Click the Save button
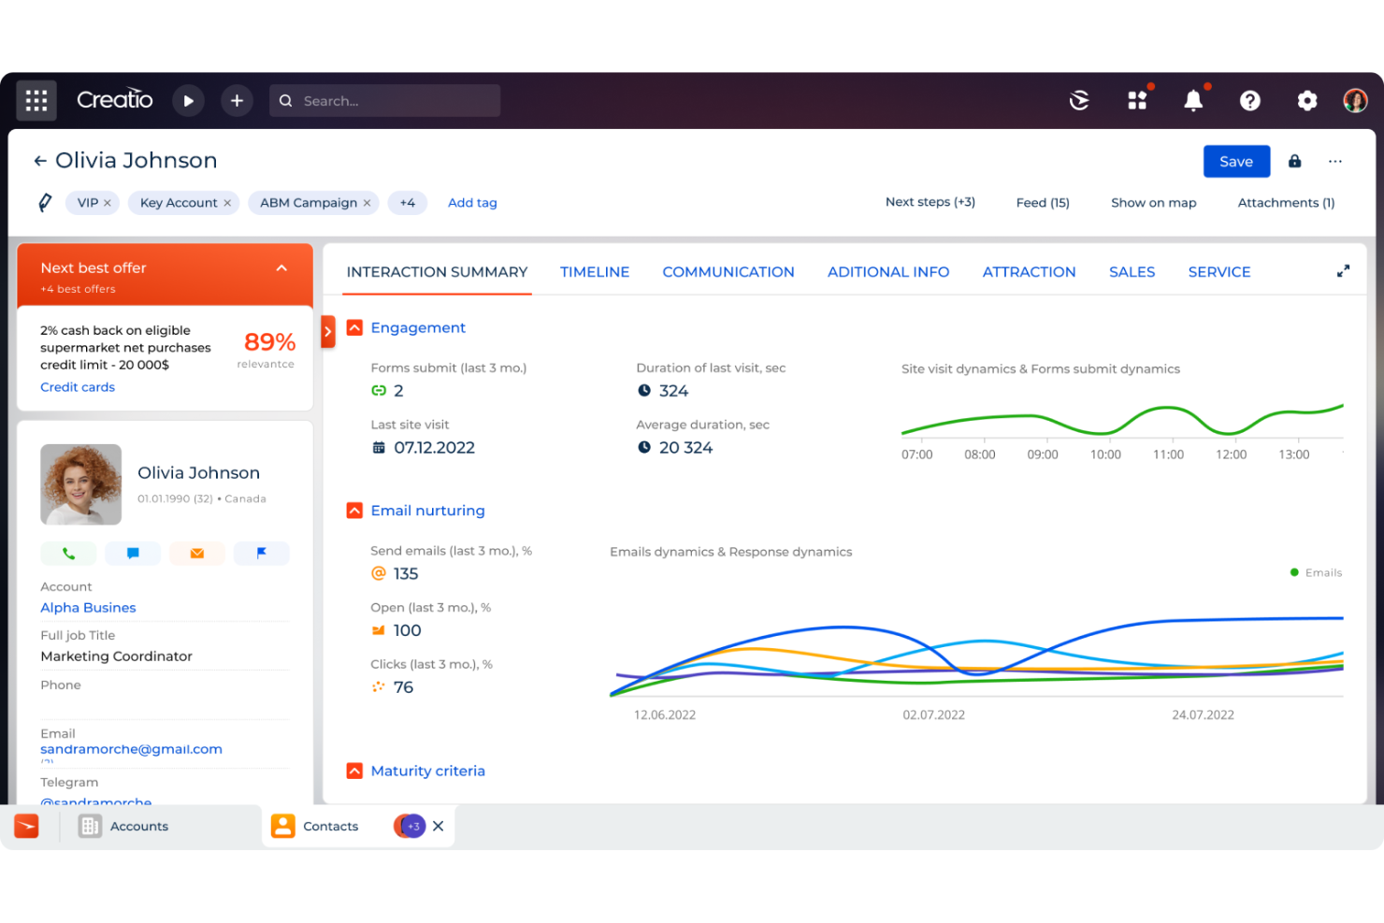The image size is (1384, 923). [1236, 161]
